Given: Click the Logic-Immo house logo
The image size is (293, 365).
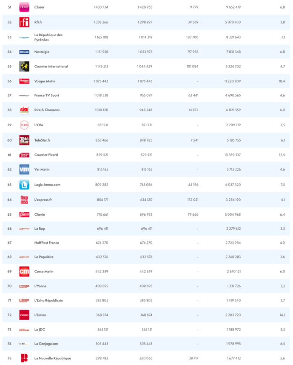Looking at the screenshot, I should coord(24,185).
